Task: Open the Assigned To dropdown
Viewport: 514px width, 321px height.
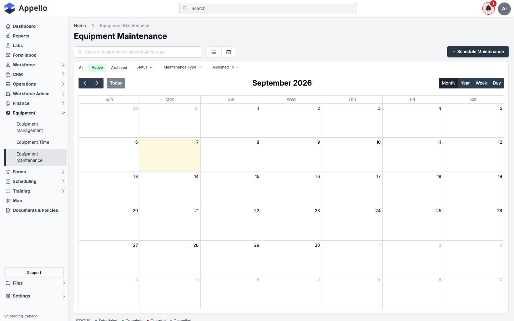Action: click(226, 67)
